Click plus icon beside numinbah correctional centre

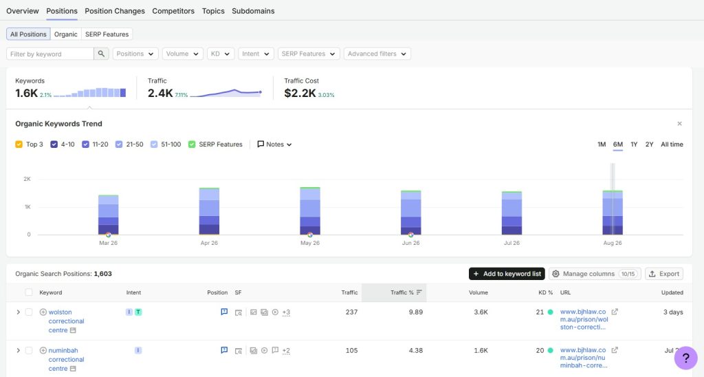click(43, 350)
